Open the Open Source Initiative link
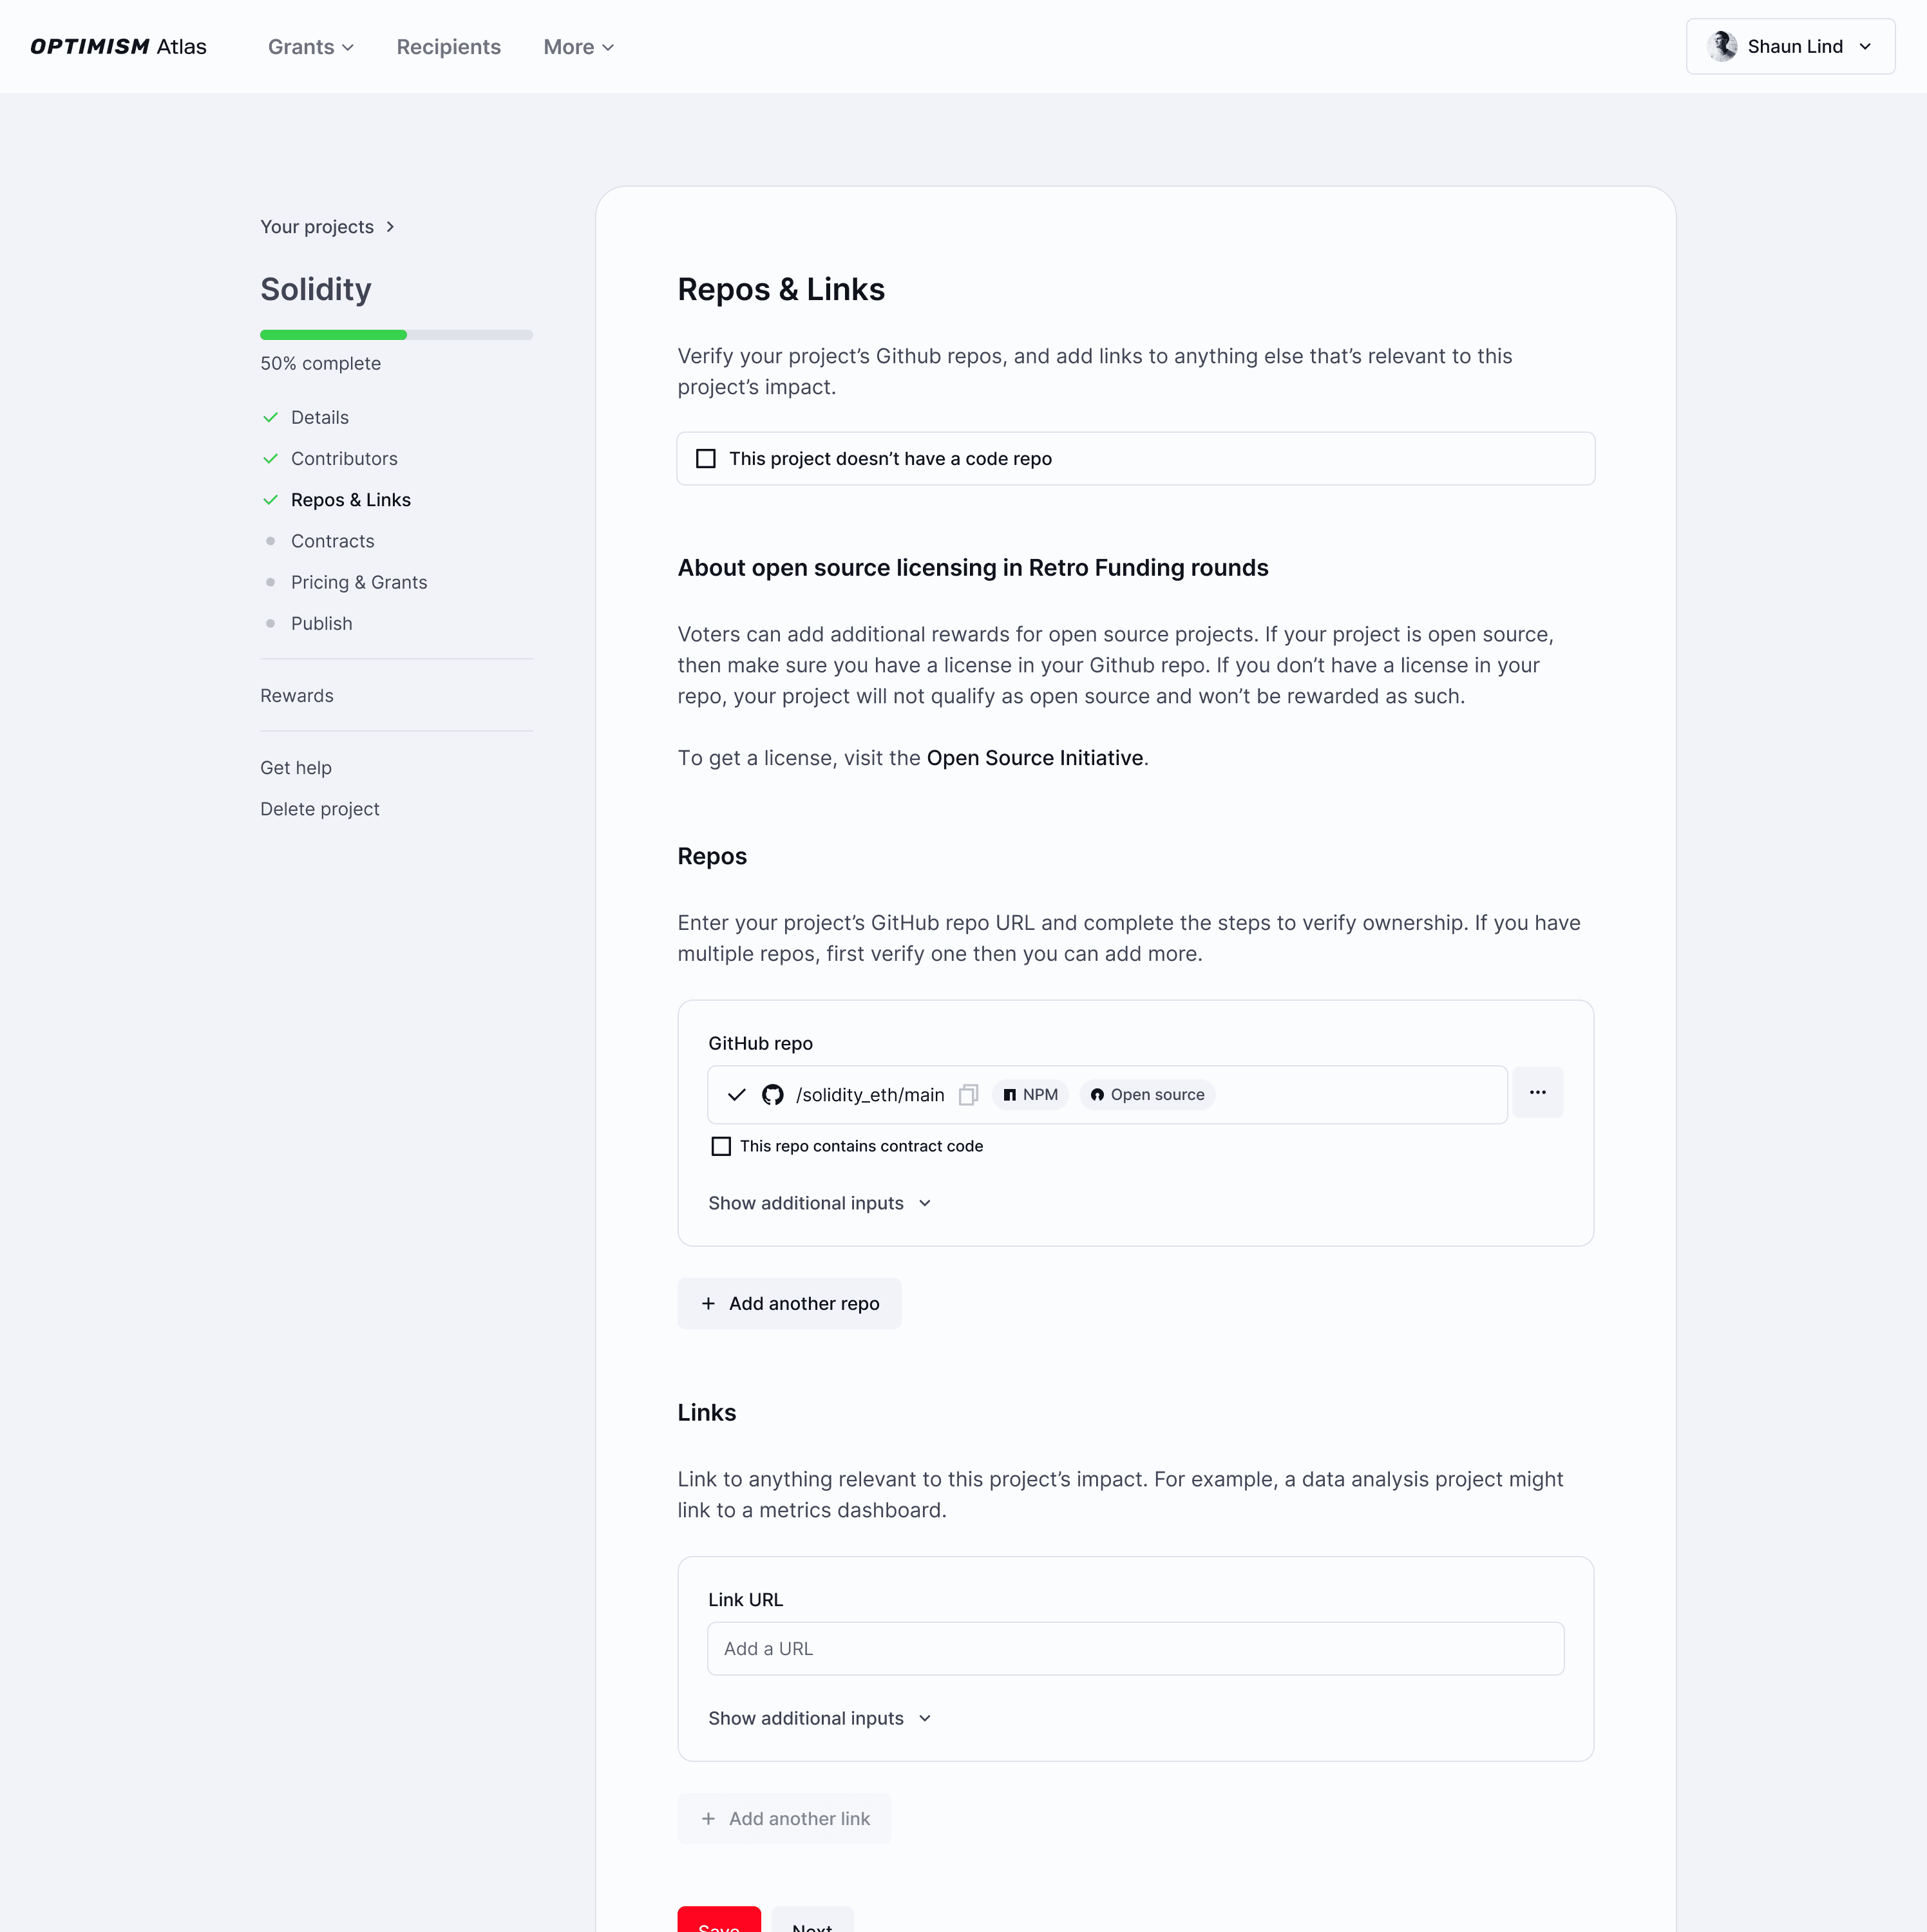The image size is (1927, 1932). click(1034, 758)
